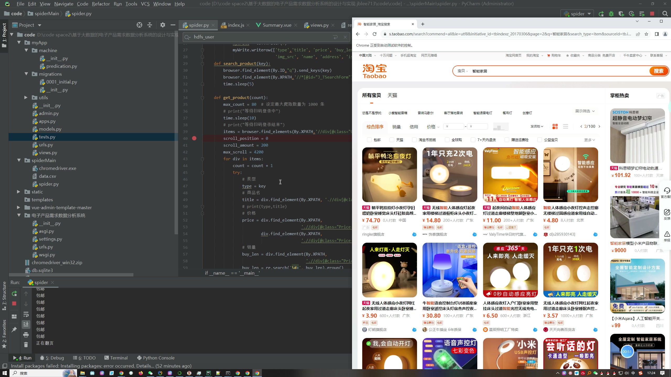Open 购物车 link in Taobao header

(554, 56)
